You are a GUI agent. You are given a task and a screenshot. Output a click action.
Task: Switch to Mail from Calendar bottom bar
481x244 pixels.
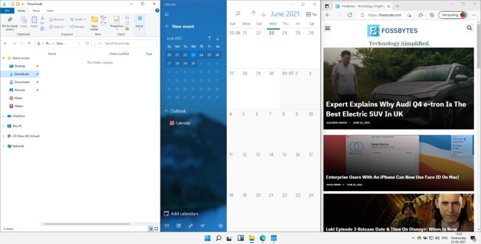pos(167,226)
